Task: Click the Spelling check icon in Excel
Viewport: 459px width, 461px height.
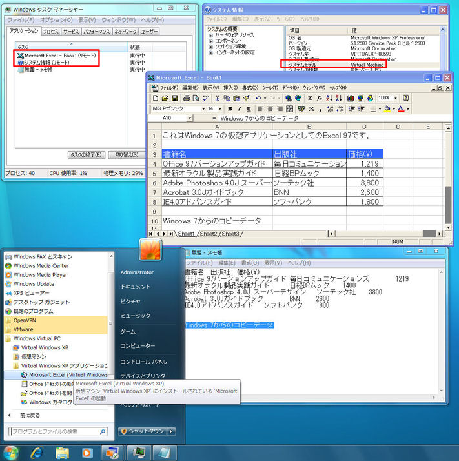Action: [x=205, y=98]
